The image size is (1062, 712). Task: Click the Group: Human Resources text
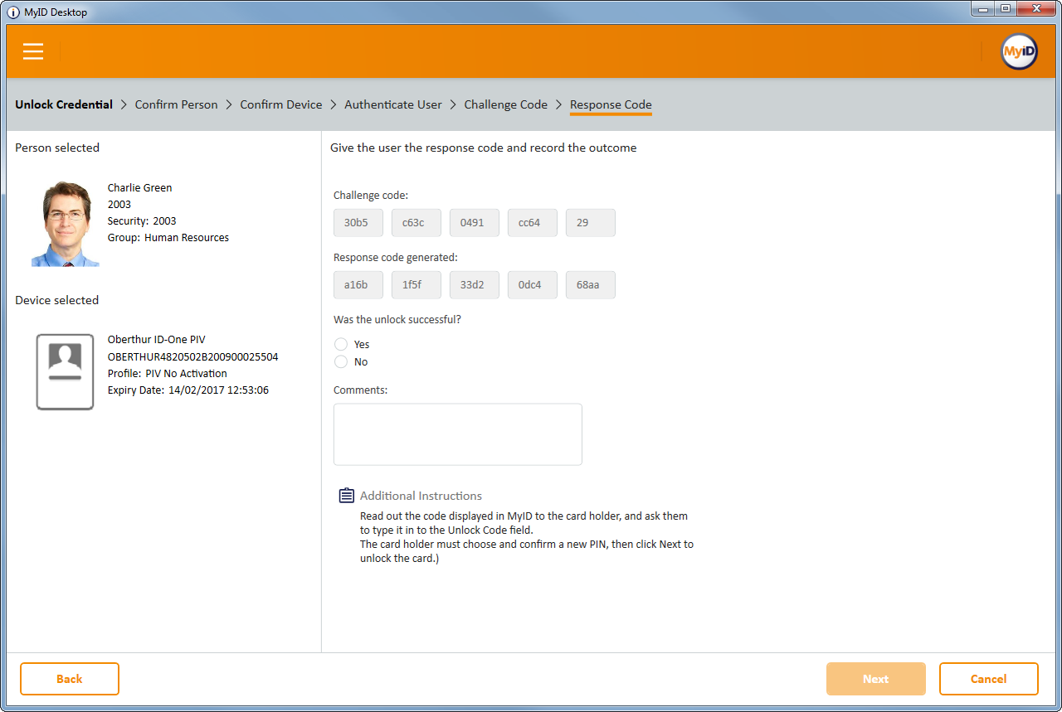[x=168, y=238]
